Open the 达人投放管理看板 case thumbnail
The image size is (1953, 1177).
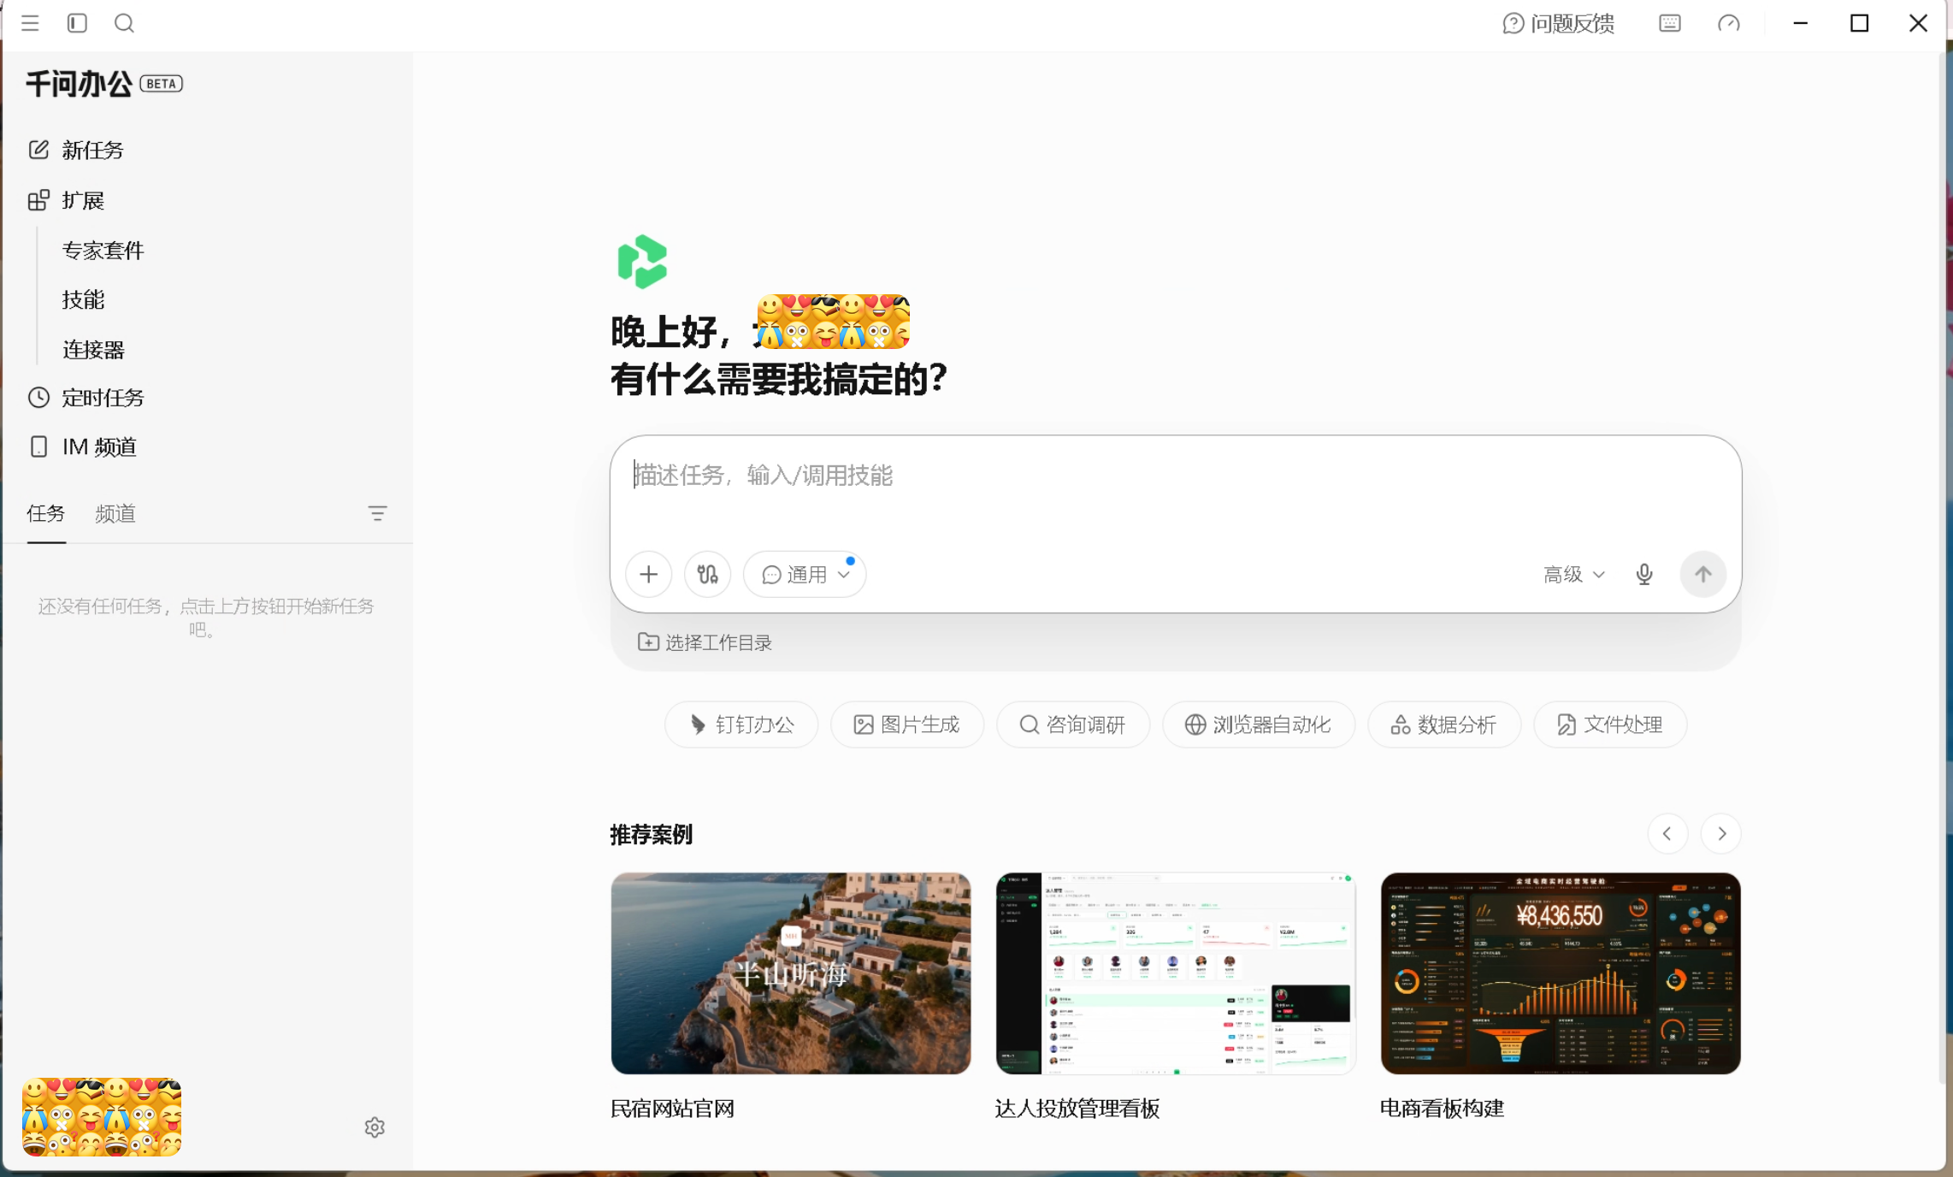tap(1176, 973)
